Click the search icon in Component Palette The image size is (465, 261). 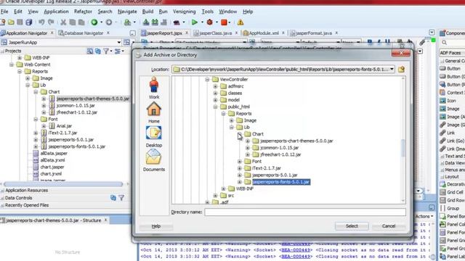pyautogui.click(x=444, y=43)
